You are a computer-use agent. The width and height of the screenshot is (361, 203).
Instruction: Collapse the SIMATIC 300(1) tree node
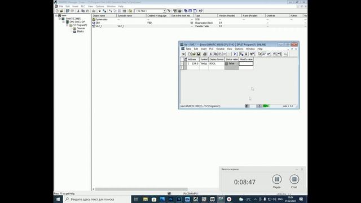click(x=60, y=19)
